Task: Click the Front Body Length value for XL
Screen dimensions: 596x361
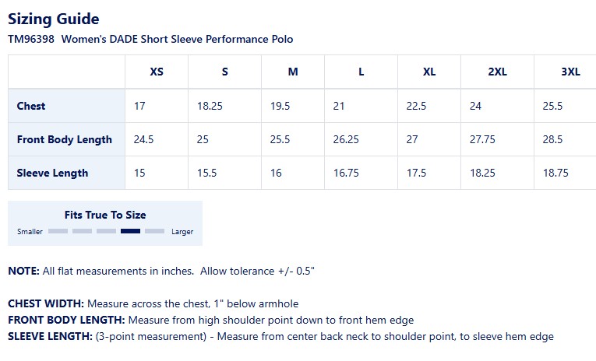Action: pyautogui.click(x=411, y=140)
